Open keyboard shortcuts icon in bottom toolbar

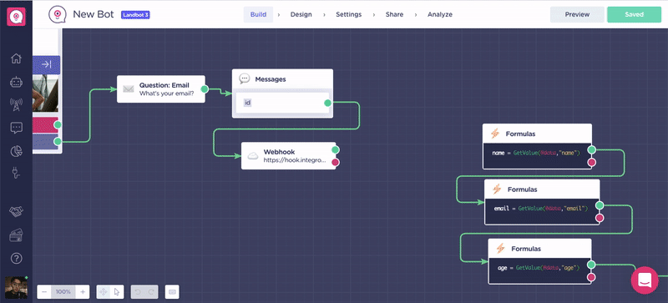click(x=172, y=292)
